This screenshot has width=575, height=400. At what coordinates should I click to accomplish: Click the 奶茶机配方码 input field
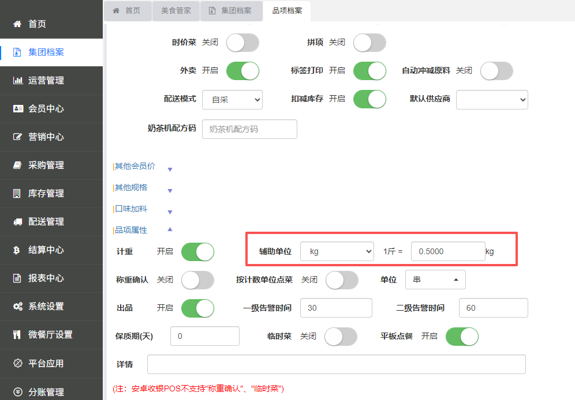(x=249, y=129)
